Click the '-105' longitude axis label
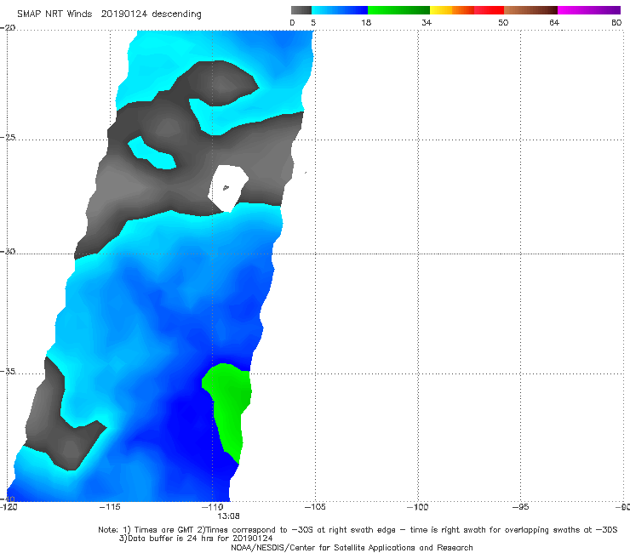The image size is (630, 553). 315,507
